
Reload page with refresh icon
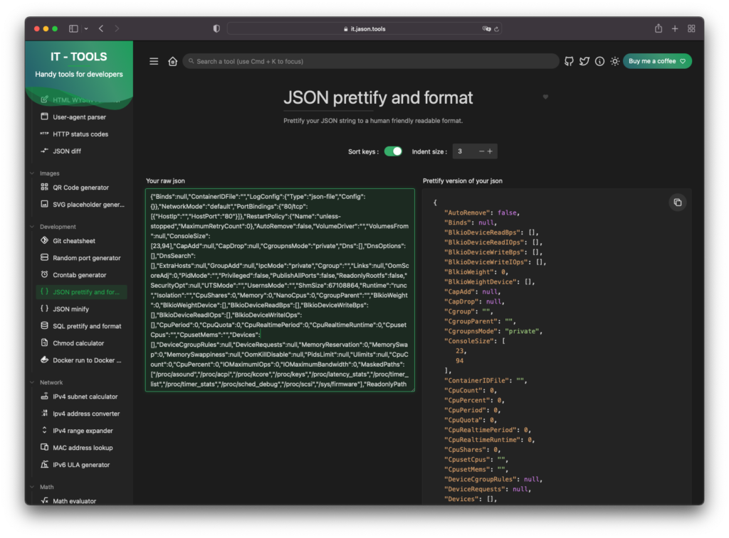tap(496, 28)
